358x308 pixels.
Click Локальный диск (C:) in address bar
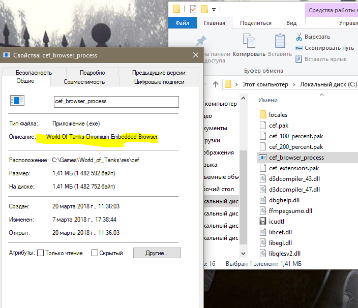[x=329, y=84]
